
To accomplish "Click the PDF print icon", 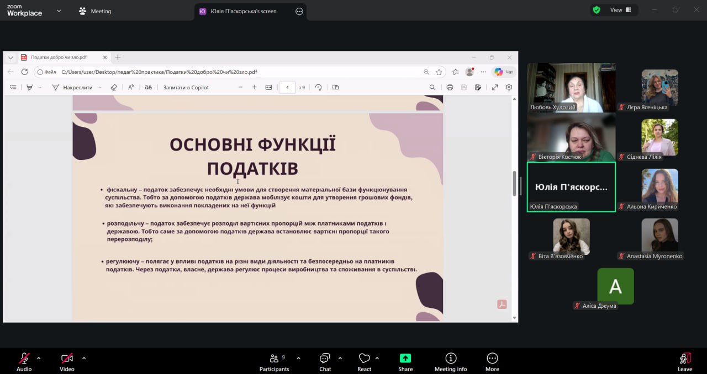I will pos(450,87).
